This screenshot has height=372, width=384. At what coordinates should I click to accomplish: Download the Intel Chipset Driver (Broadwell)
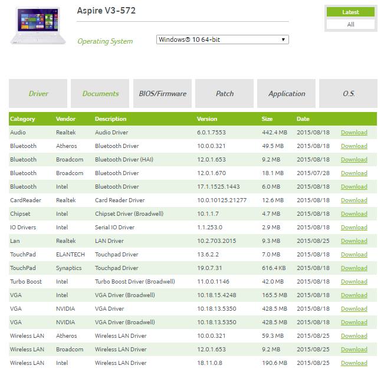[x=354, y=214]
